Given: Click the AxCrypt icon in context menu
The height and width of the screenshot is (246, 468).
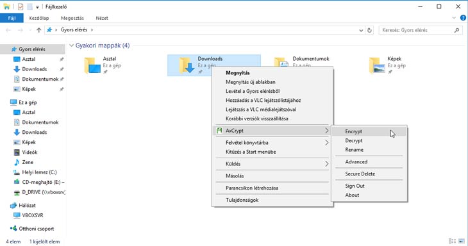Looking at the screenshot, I should [x=219, y=131].
